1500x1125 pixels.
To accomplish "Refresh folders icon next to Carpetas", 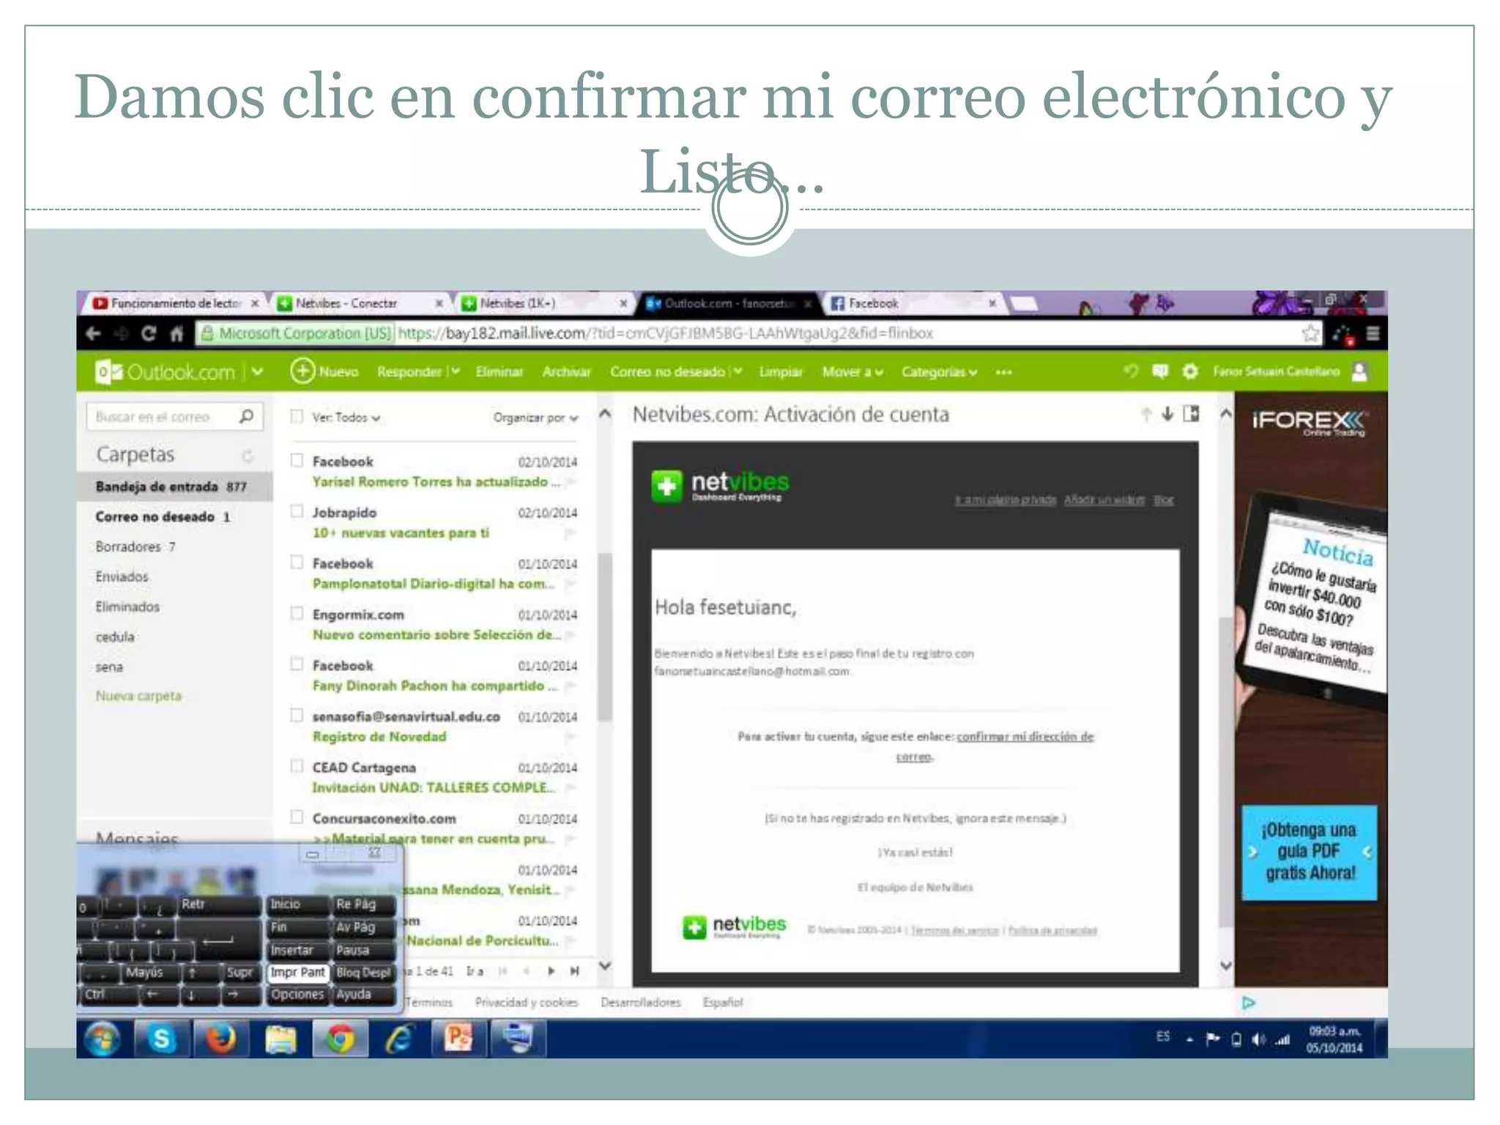I will point(248,455).
